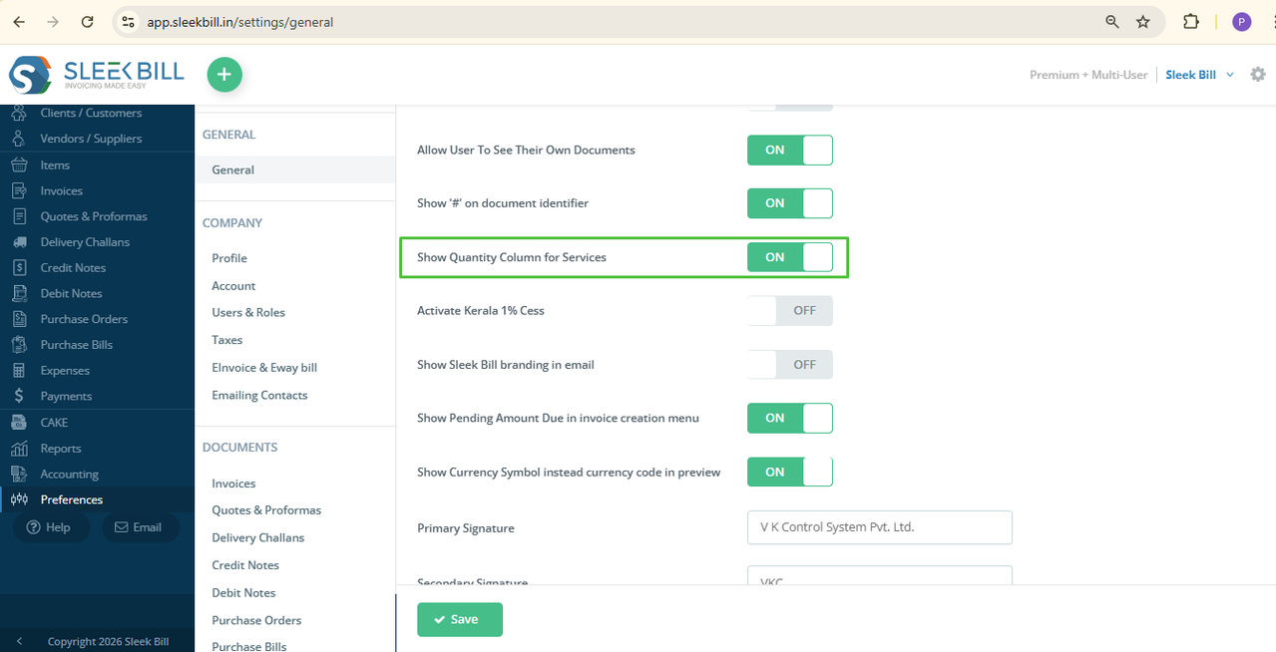Open Emailing Contacts settings

point(259,395)
